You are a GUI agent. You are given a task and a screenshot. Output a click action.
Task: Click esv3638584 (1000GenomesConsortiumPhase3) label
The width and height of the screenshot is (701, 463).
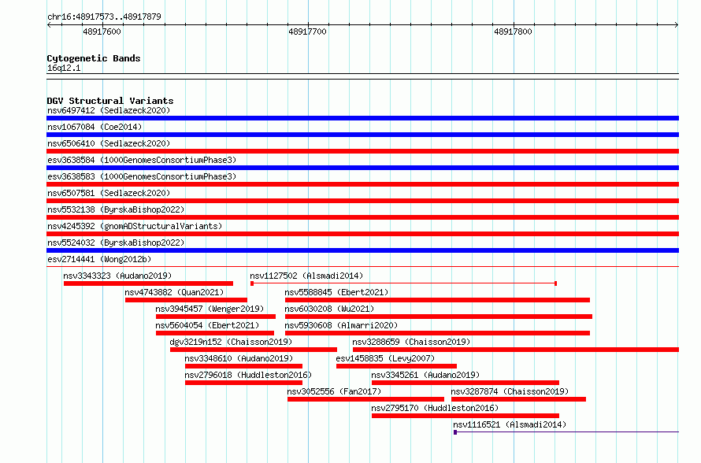pos(142,160)
